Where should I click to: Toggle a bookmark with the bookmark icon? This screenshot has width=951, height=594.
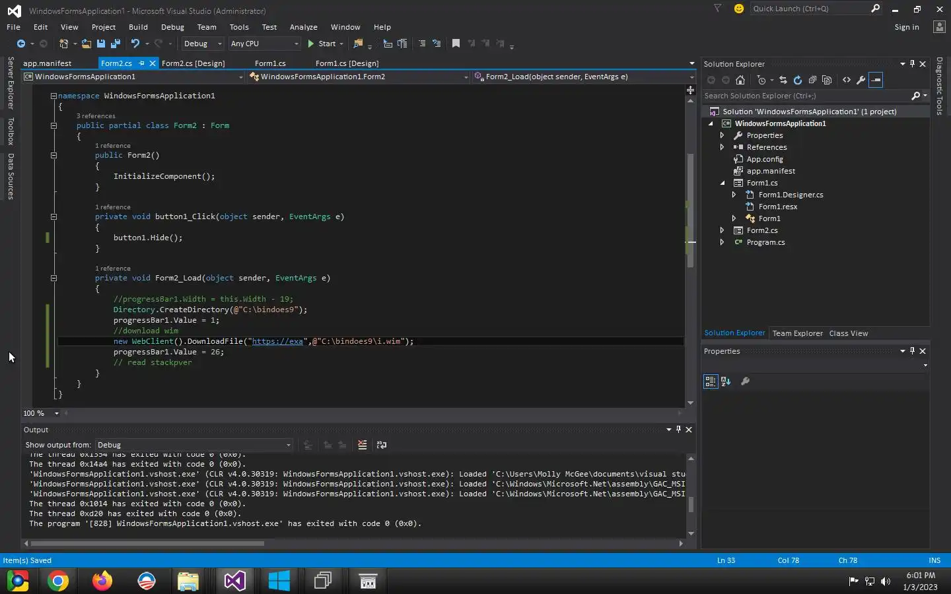pos(456,44)
